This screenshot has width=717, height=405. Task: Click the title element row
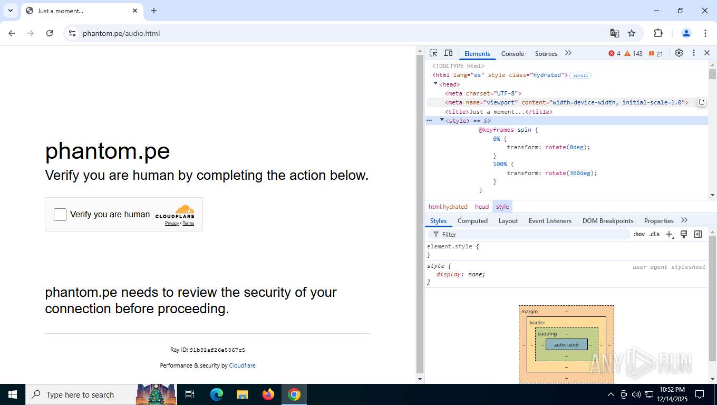499,112
